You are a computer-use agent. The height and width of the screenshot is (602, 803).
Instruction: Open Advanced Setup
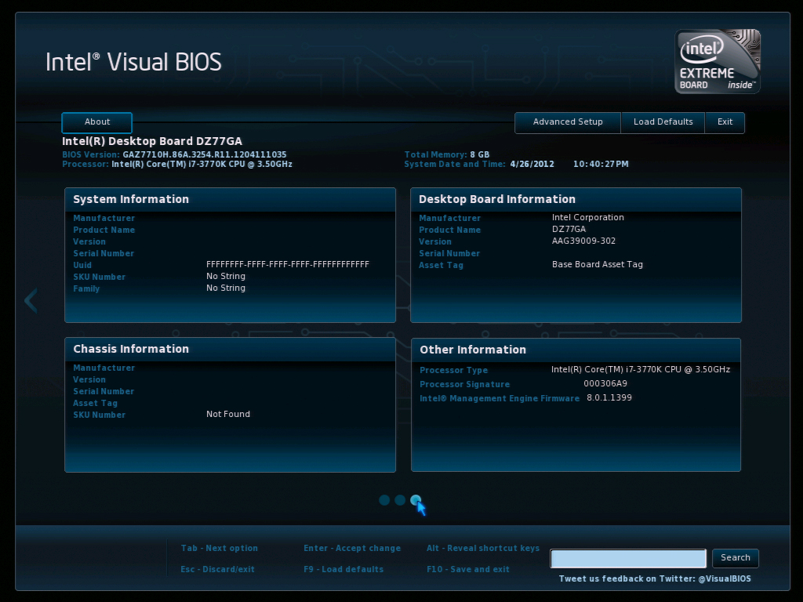(x=567, y=122)
